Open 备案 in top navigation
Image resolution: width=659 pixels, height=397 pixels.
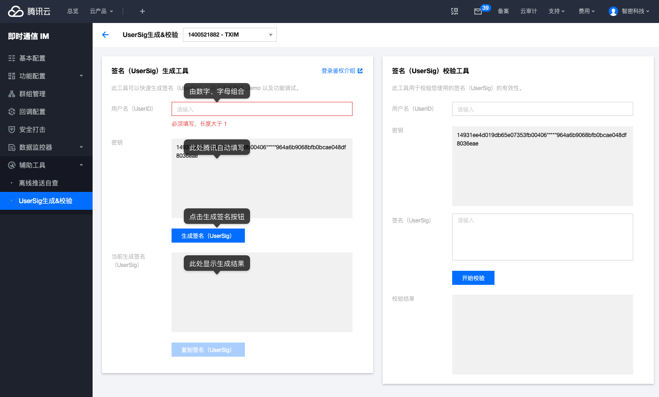point(503,11)
